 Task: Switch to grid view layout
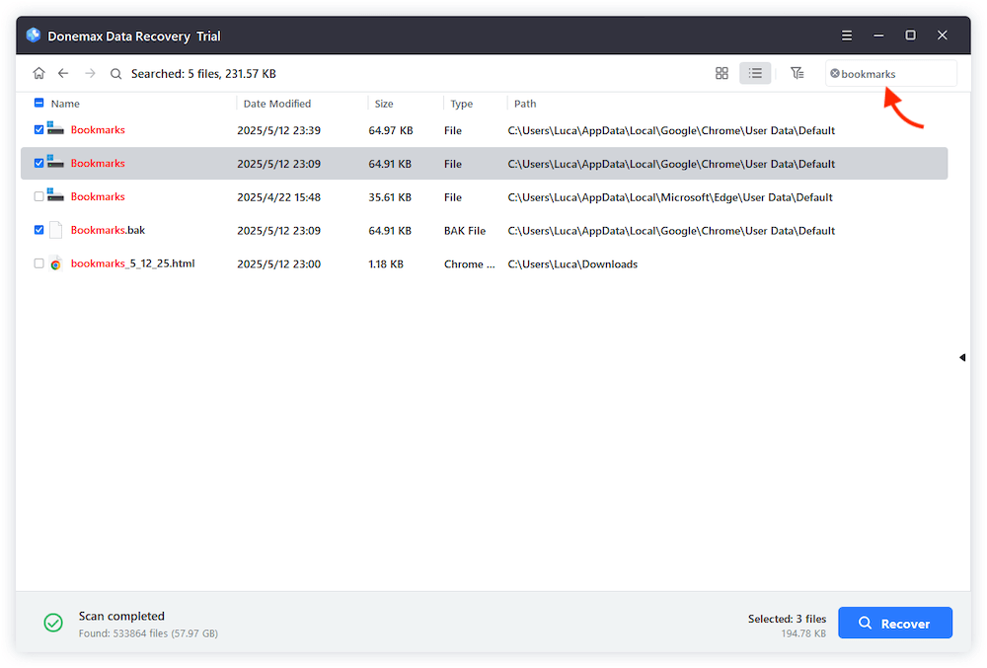(x=721, y=73)
